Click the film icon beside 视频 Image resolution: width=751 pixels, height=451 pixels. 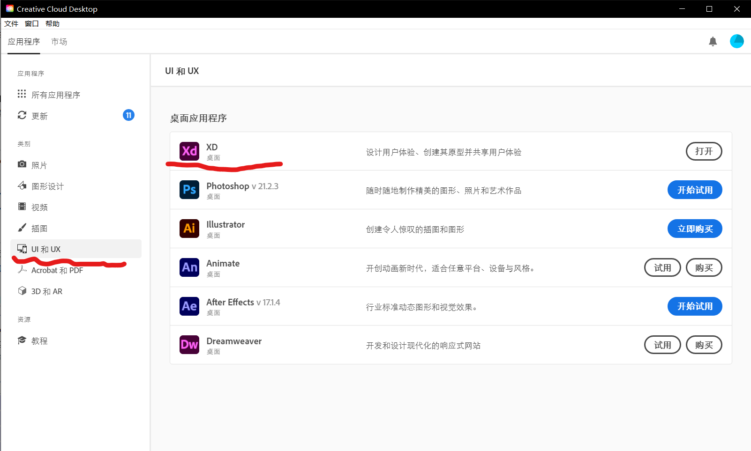[22, 207]
